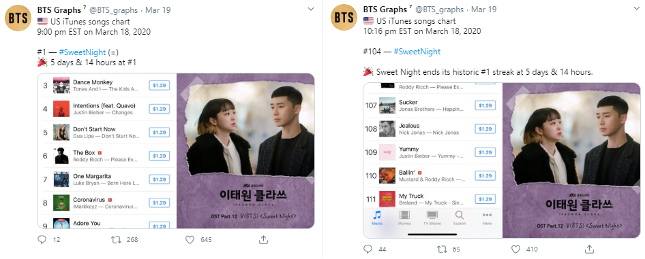Open the BTS Graphs avatar on right tweet

(344, 18)
